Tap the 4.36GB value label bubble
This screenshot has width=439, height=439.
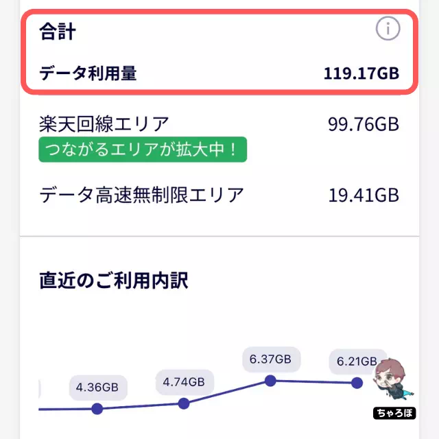point(98,388)
